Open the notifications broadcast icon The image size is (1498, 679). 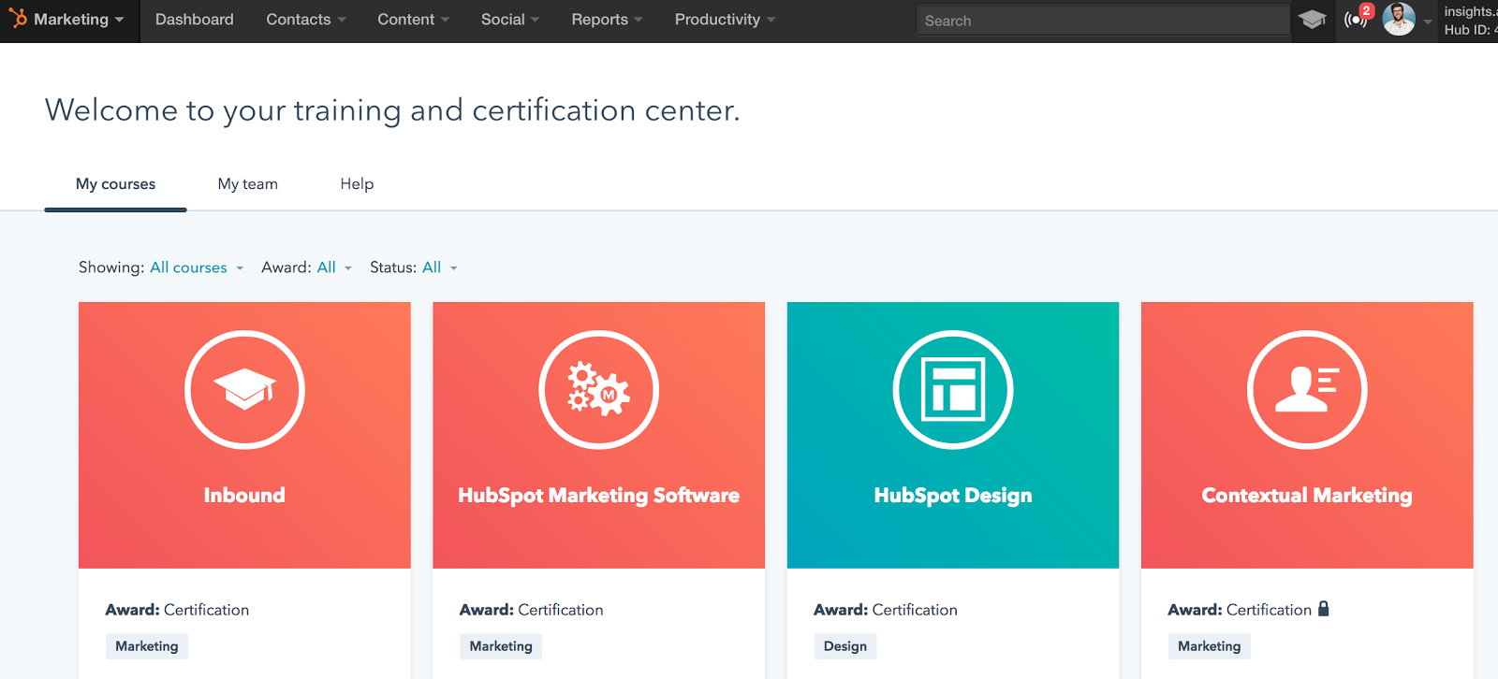pos(1356,18)
